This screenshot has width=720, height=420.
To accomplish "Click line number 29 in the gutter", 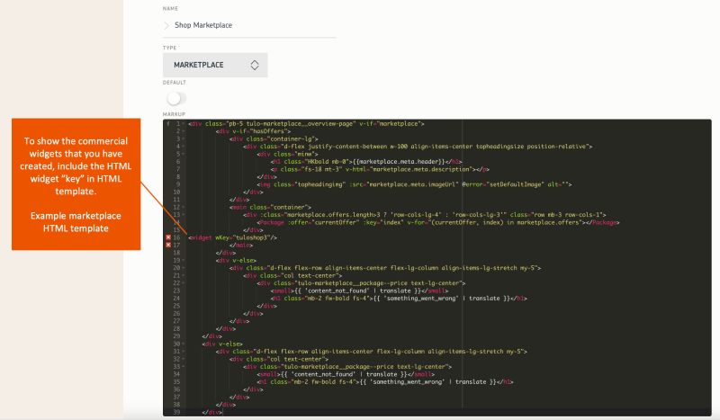I will 176,336.
